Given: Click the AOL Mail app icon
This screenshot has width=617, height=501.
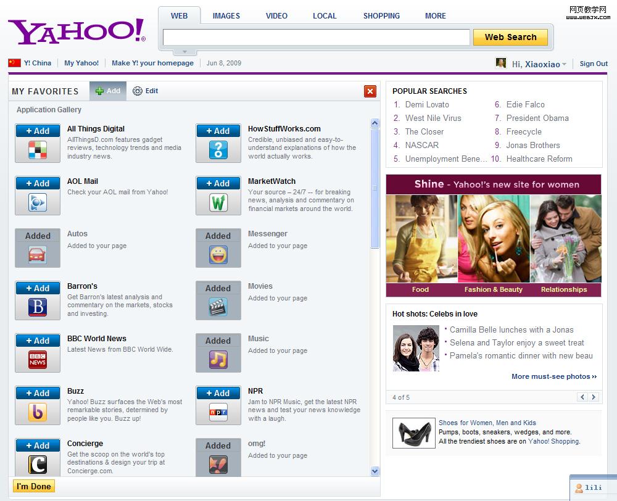Looking at the screenshot, I should pyautogui.click(x=38, y=202).
